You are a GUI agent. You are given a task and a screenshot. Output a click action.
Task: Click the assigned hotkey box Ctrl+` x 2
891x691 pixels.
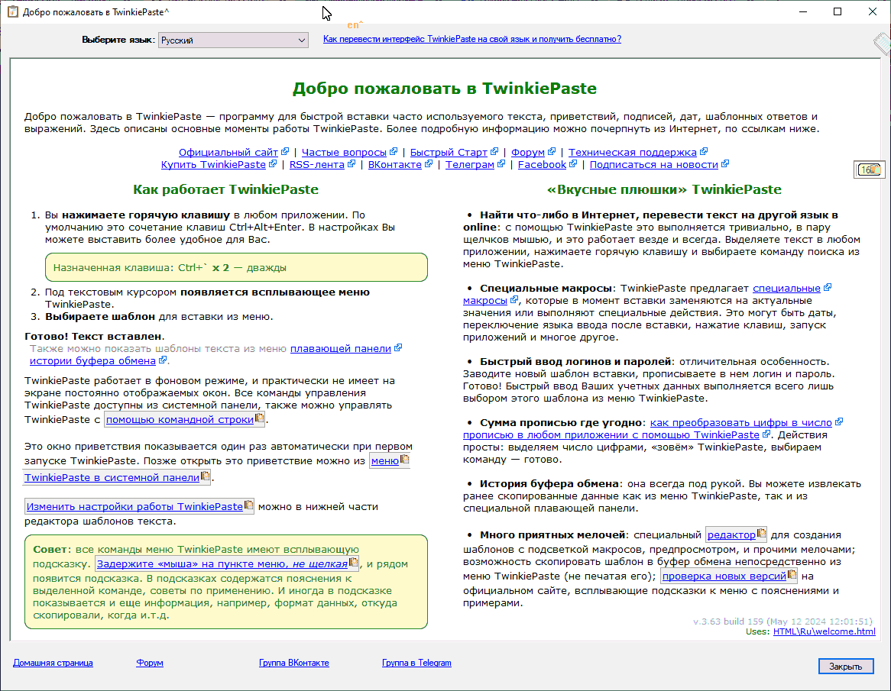[236, 267]
